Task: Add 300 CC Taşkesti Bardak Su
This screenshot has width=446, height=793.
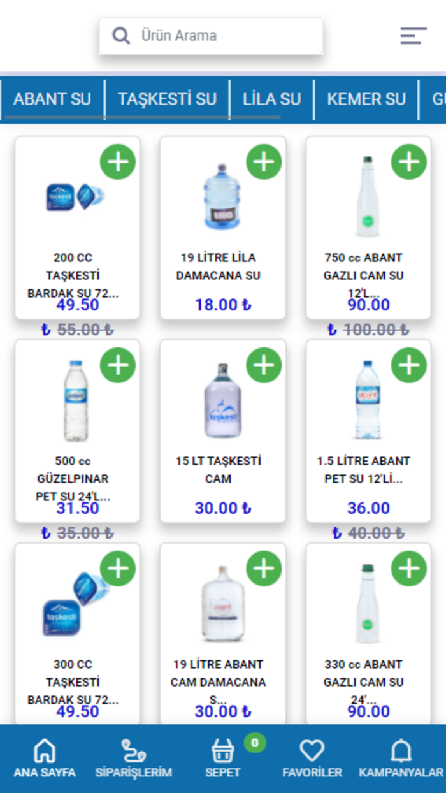Action: (118, 568)
